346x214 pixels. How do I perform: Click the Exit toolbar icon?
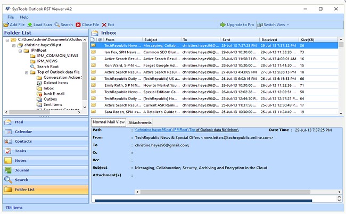point(104,25)
